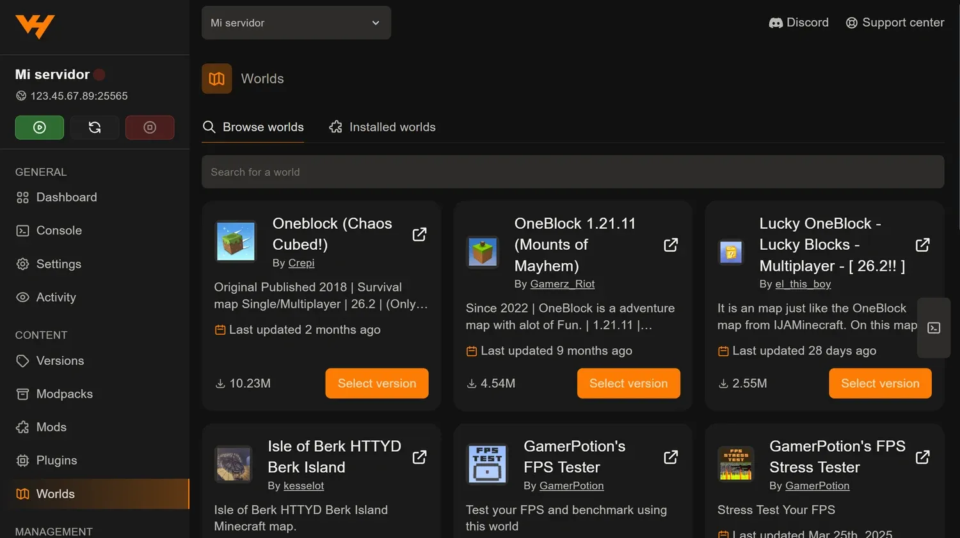Screen dimensions: 960x538
Task: Click the Mi servidor name in sidebar
Action: 52,75
